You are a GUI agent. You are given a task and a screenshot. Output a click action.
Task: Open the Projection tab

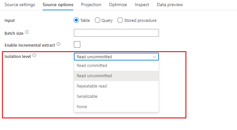[91, 5]
